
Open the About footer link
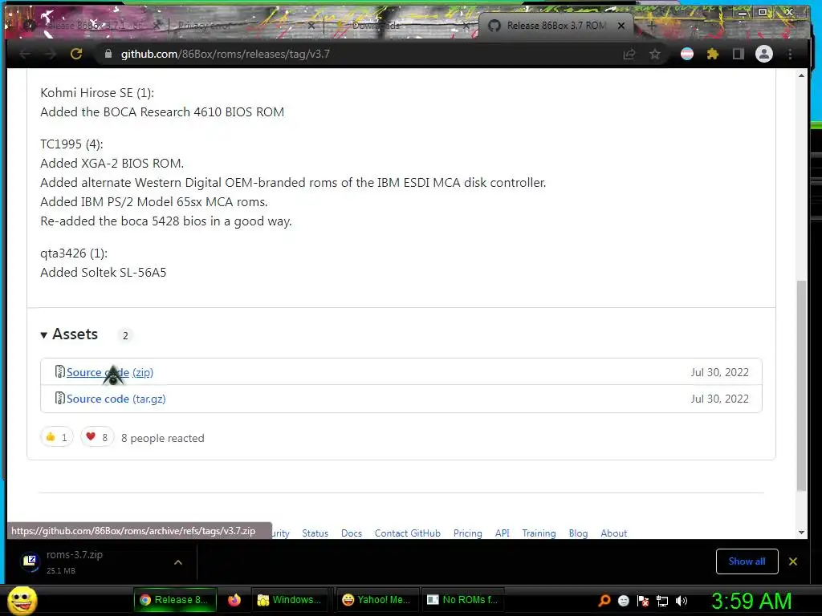[614, 533]
